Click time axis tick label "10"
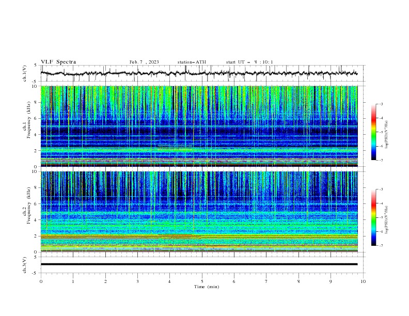 [x=363, y=281]
